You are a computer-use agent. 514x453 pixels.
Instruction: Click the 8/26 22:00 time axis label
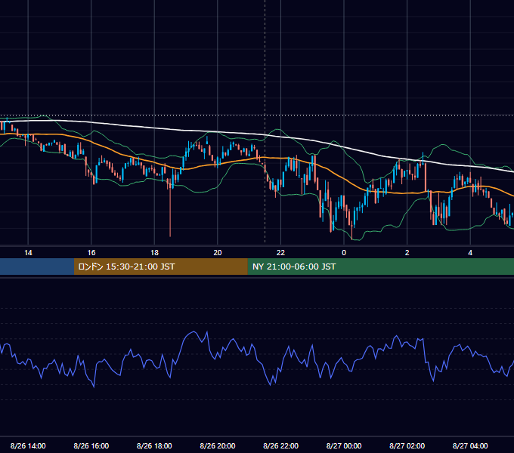coord(280,445)
